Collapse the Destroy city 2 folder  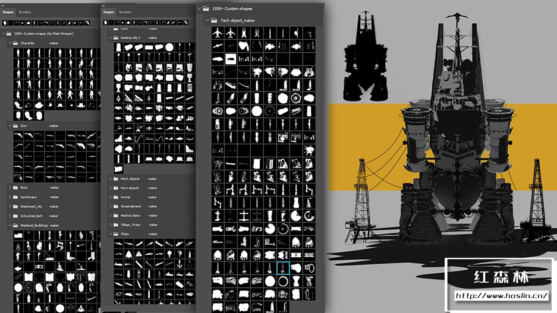coord(111,37)
